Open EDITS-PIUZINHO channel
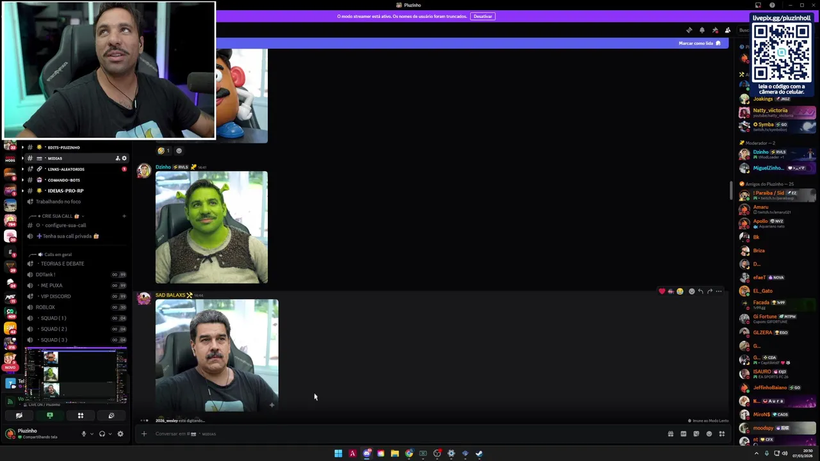This screenshot has height=461, width=820. click(x=76, y=147)
